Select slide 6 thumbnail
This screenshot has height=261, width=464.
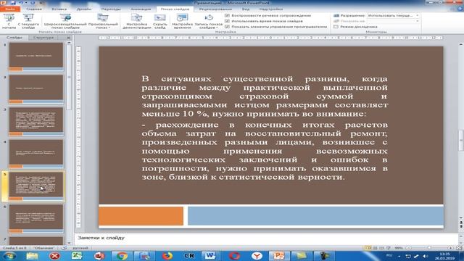[36, 219]
